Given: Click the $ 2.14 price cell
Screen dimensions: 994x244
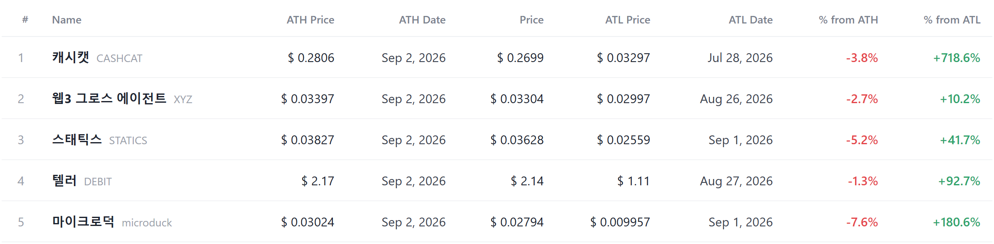Looking at the screenshot, I should (x=527, y=181).
